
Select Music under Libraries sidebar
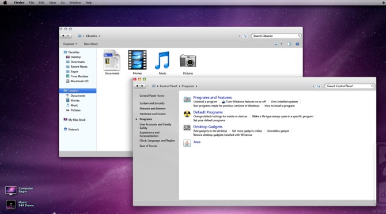pyautogui.click(x=72, y=105)
